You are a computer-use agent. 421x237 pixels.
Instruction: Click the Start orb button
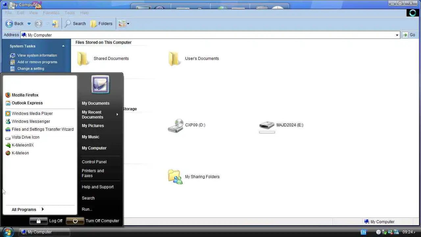(8, 232)
